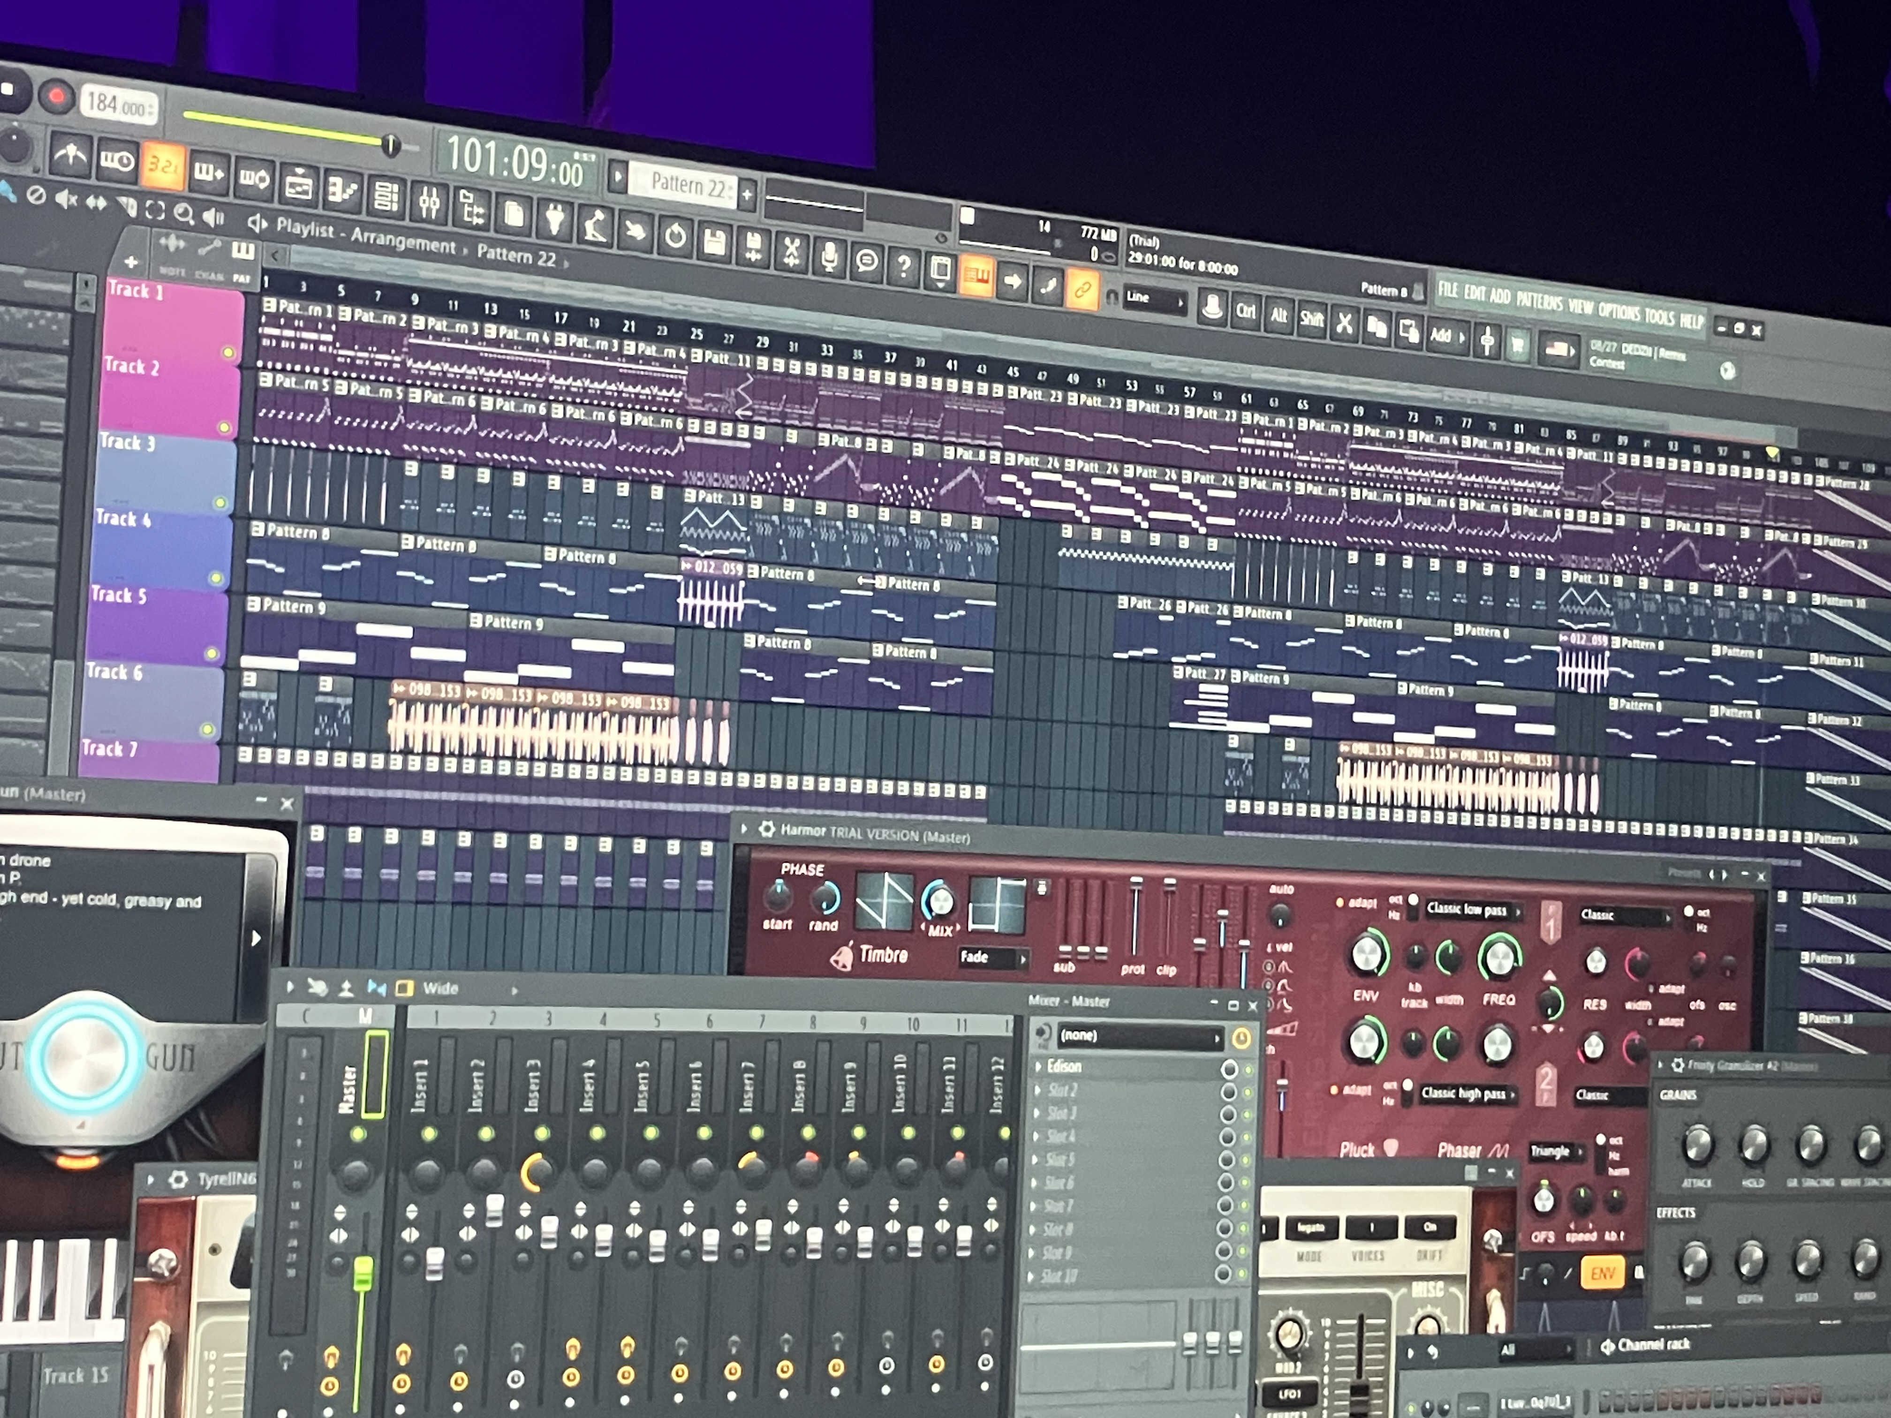Mute Track 3 using its green dot

tap(219, 504)
